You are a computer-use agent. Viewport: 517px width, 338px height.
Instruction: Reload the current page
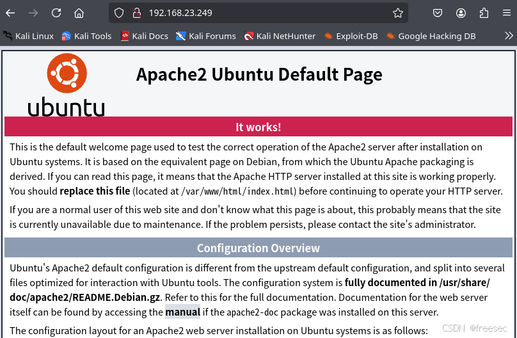point(56,13)
